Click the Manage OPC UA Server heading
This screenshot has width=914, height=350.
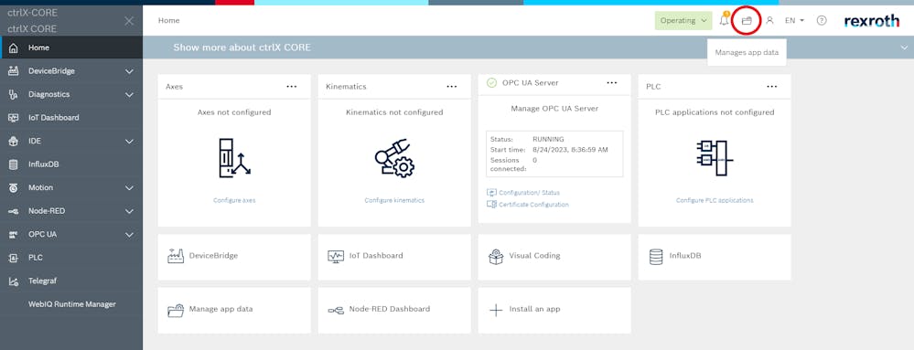[x=554, y=109]
